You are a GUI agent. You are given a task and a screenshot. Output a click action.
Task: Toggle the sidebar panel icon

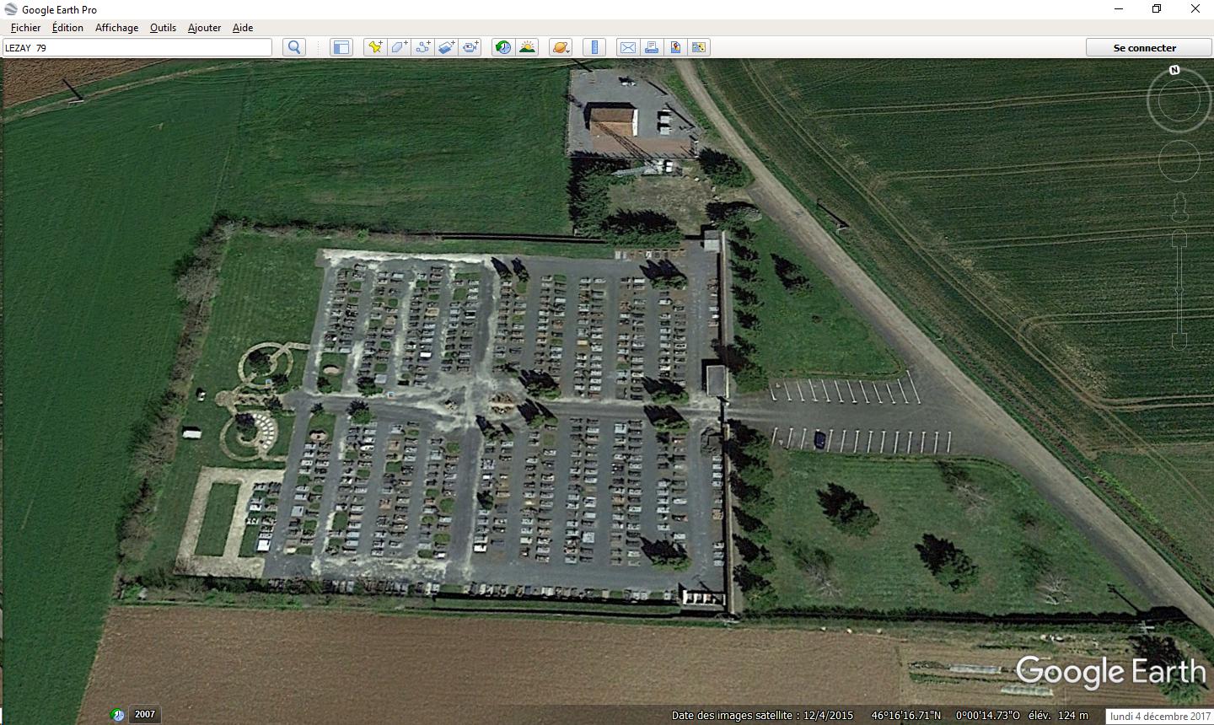coord(341,47)
